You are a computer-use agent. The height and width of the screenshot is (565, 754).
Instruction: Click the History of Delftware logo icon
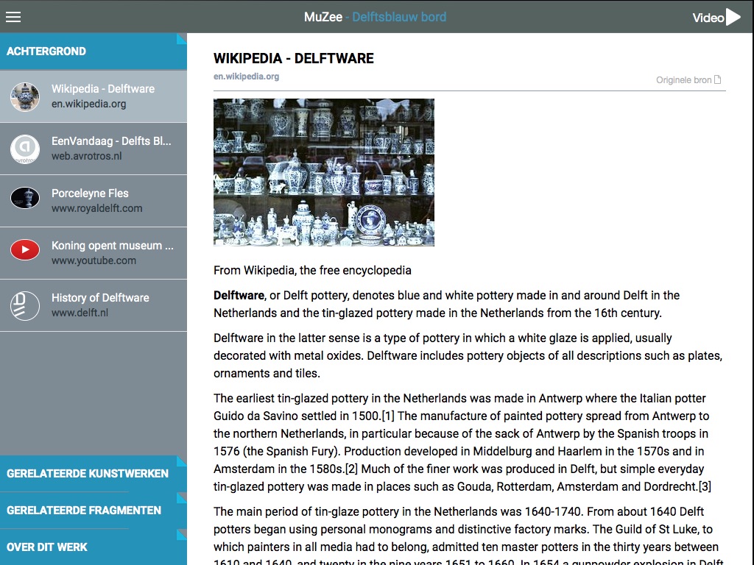point(25,305)
